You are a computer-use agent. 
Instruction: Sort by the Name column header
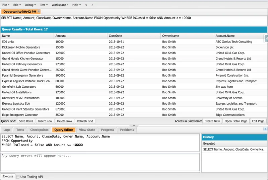click(27, 36)
